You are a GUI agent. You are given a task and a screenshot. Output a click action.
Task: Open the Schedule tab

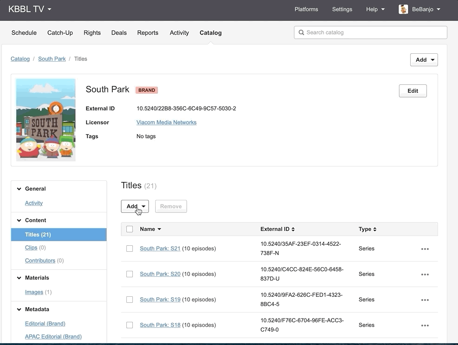coord(24,33)
